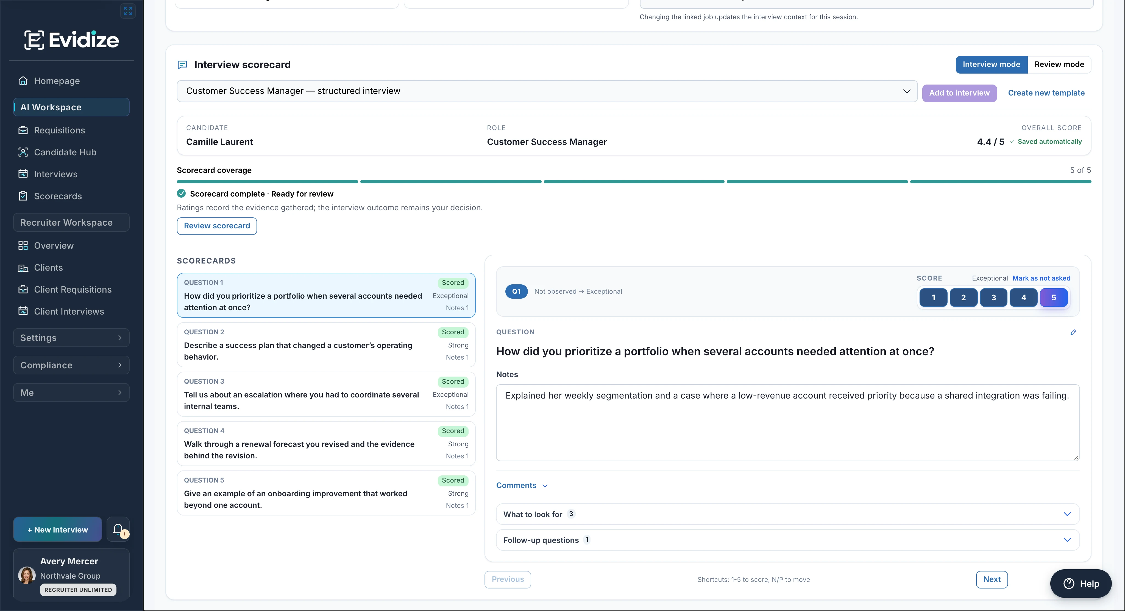Open notifications bell
Image resolution: width=1125 pixels, height=611 pixels.
(x=118, y=529)
